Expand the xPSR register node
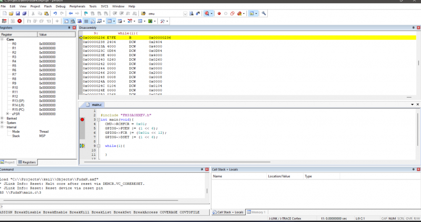Viewport: 421px width, 222px height. click(x=7, y=114)
